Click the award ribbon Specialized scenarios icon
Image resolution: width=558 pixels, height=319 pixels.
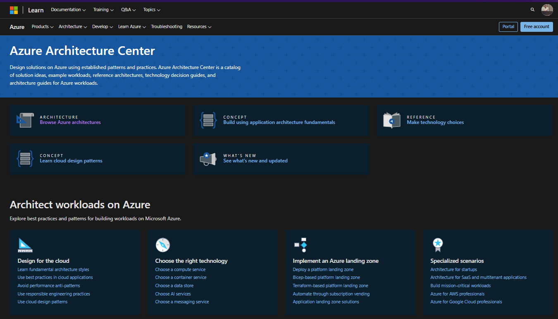[x=438, y=245]
